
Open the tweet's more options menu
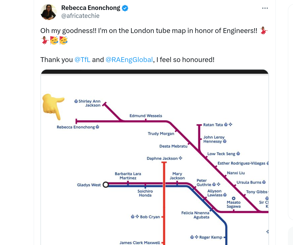[265, 8]
